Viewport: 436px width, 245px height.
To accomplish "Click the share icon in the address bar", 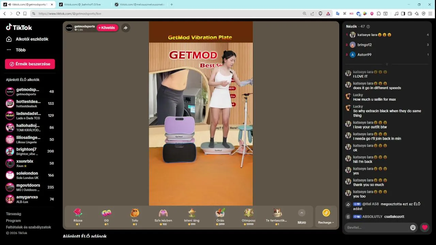I will click(x=312, y=14).
